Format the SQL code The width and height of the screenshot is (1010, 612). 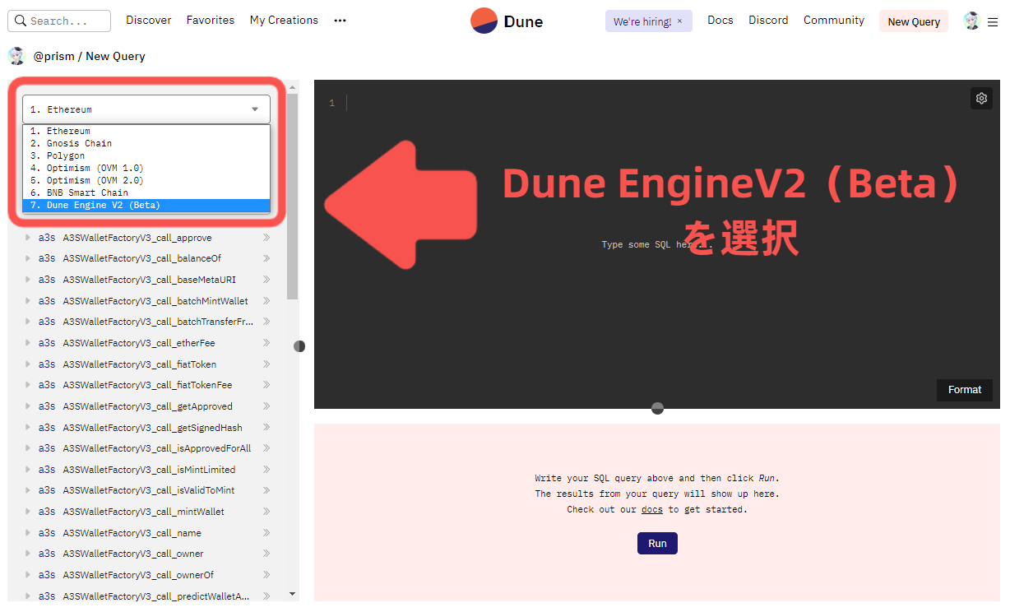point(964,389)
